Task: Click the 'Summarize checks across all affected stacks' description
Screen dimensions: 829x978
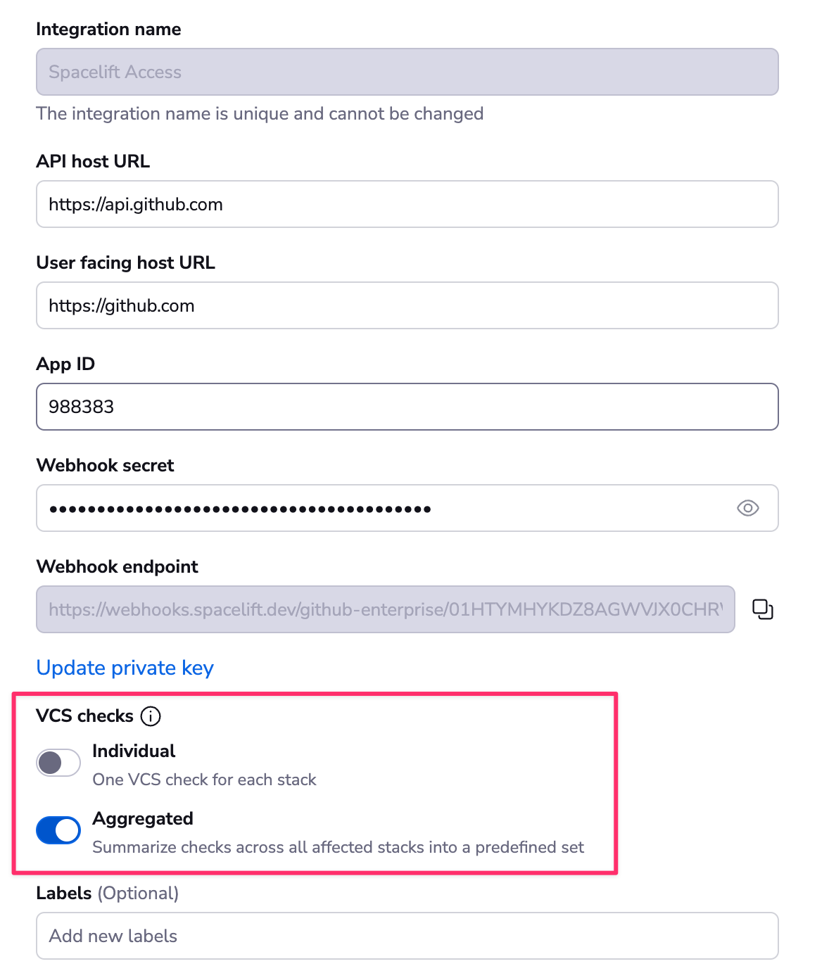Action: (338, 847)
